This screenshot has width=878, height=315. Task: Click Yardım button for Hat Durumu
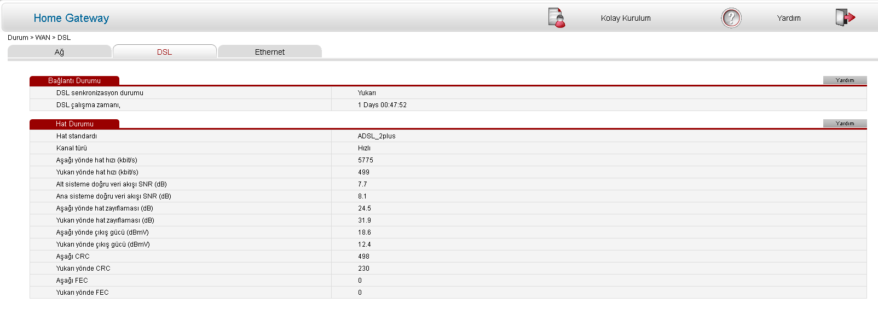tap(845, 124)
